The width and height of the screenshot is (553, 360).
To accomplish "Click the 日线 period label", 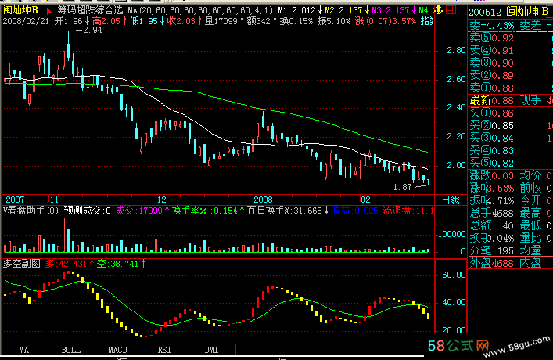I will coord(451,200).
